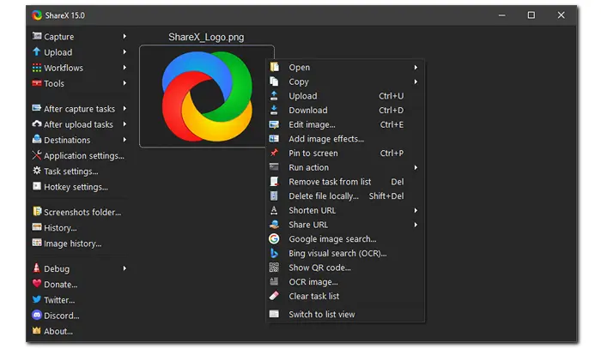Click the Application settings wrench icon
Screen dimensions: 601x349
pyautogui.click(x=37, y=155)
